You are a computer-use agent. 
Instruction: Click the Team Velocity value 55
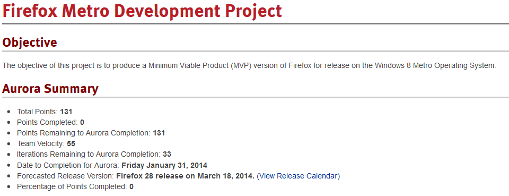[x=71, y=143]
